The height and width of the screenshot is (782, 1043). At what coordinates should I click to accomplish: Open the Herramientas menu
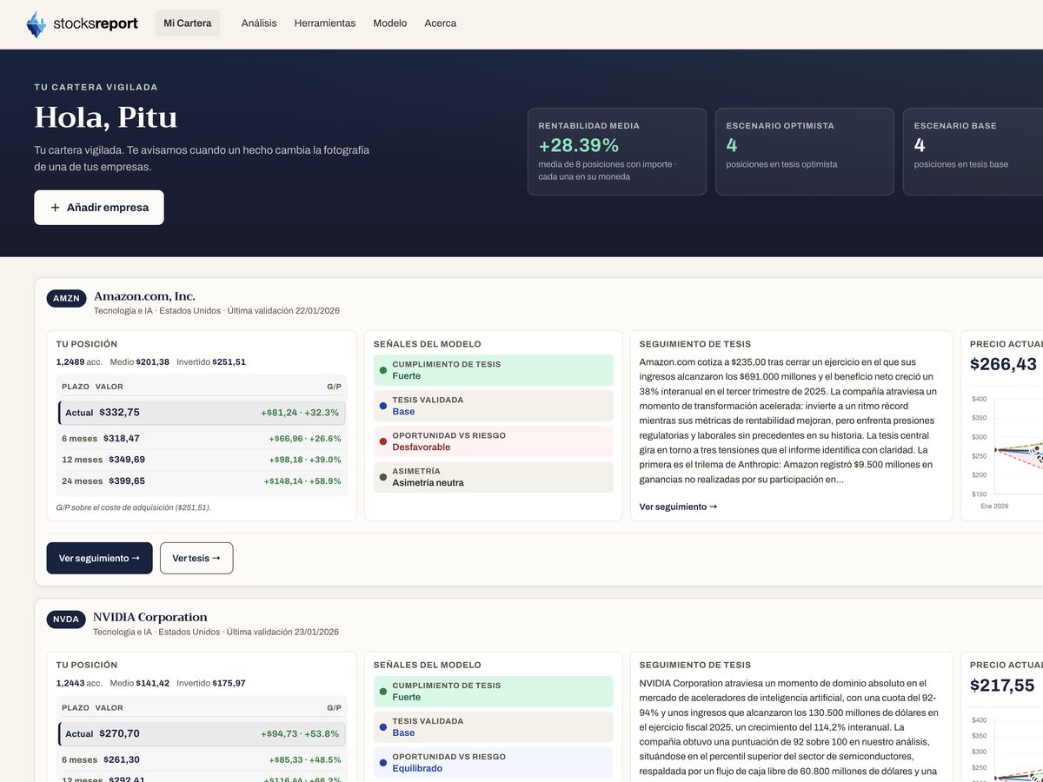[x=325, y=23]
